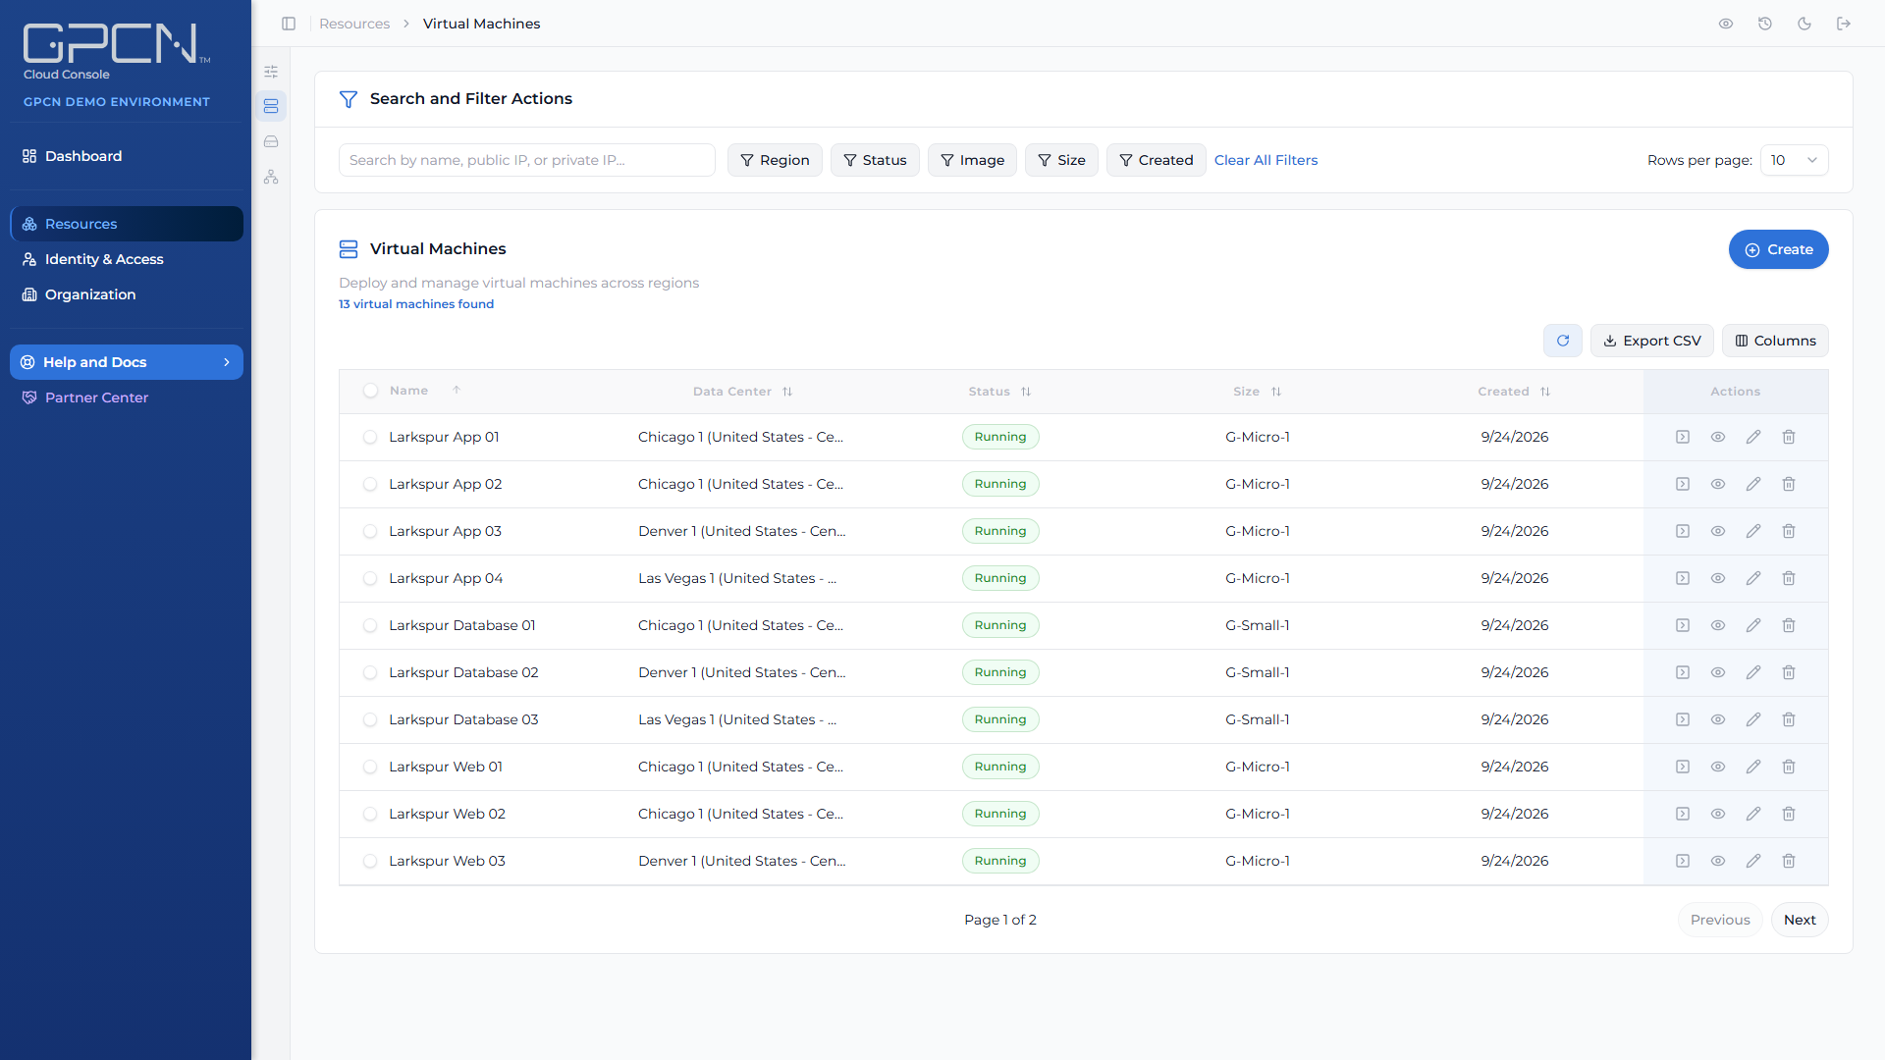
Task: Delete Larkspur App 03 with trash icon
Action: [1789, 531]
